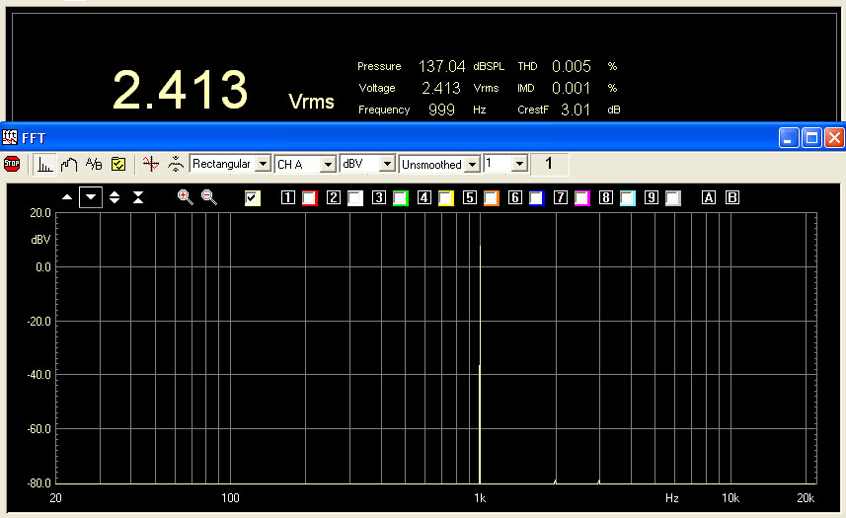Click the A overlay button
This screenshot has width=846, height=518.
(708, 198)
